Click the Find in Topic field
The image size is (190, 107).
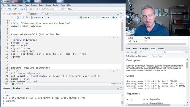click(x=158, y=56)
